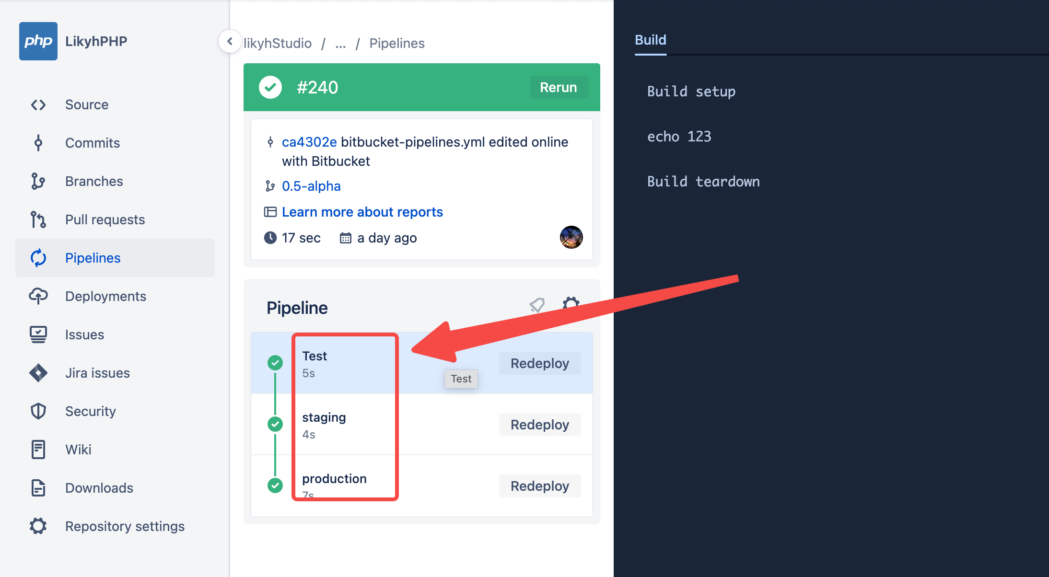Image resolution: width=1049 pixels, height=577 pixels.
Task: Expand the Build setup log section
Action: [x=691, y=92]
